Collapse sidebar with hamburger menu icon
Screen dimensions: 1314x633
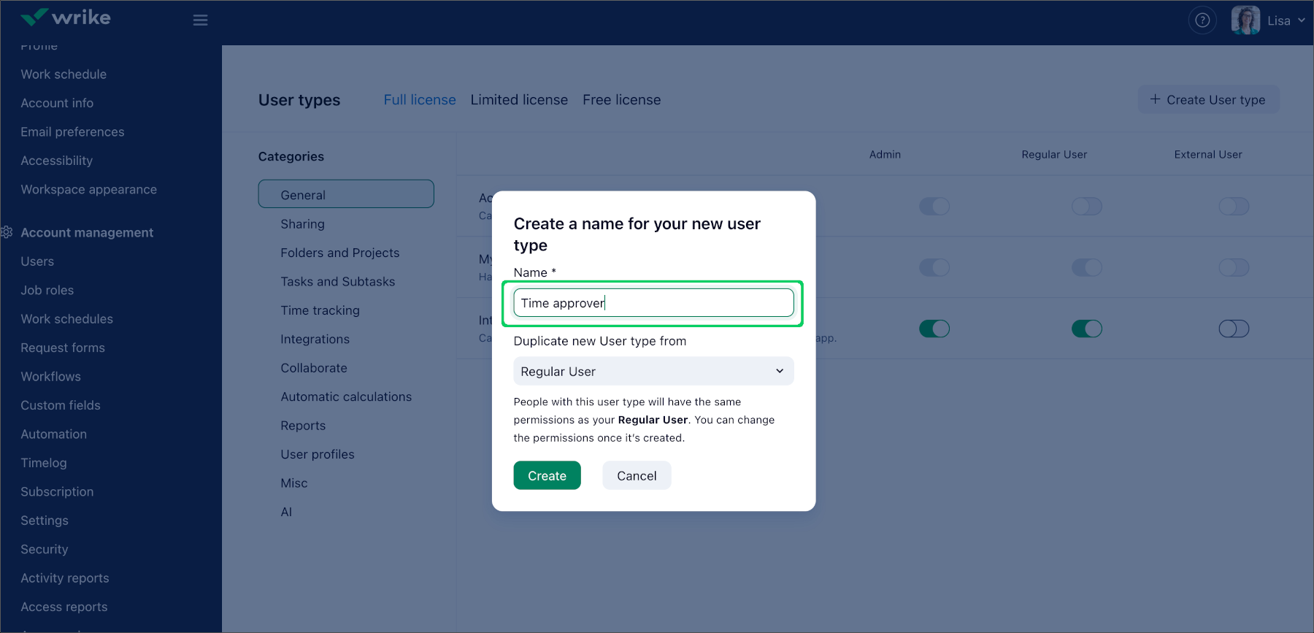point(200,20)
